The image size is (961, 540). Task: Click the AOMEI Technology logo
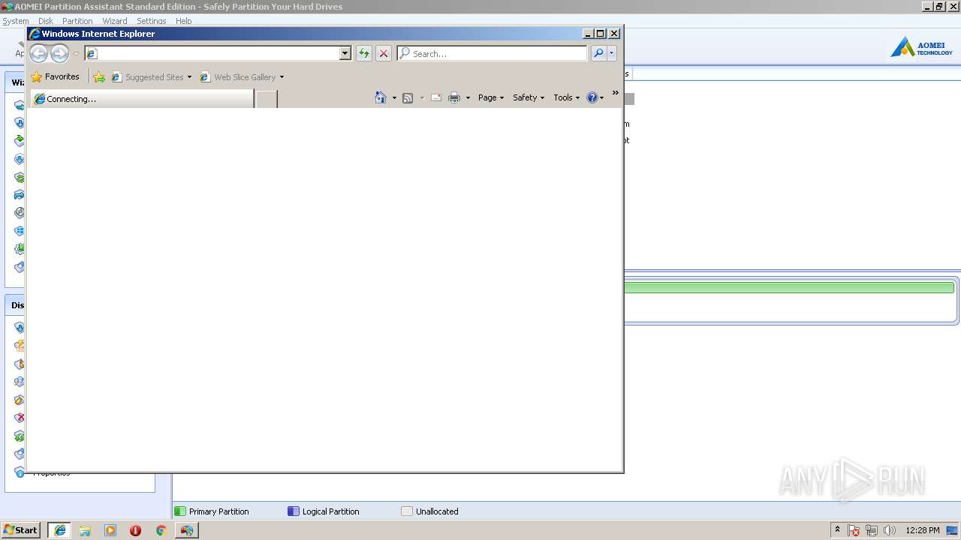click(922, 47)
